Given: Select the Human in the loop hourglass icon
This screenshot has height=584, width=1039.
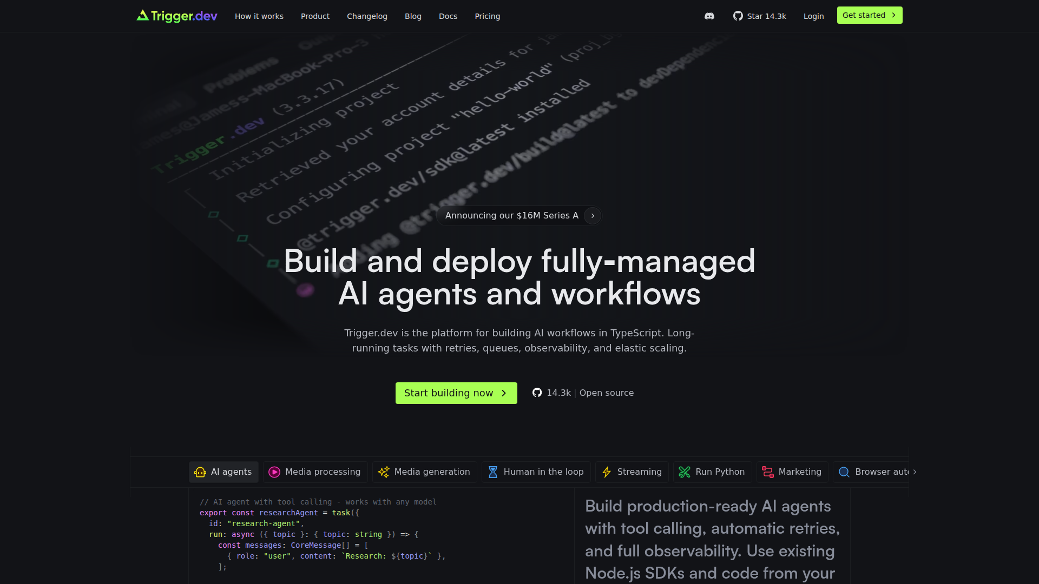Looking at the screenshot, I should [493, 472].
